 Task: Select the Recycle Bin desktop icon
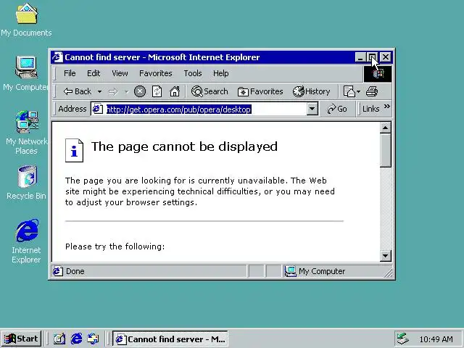tap(27, 183)
